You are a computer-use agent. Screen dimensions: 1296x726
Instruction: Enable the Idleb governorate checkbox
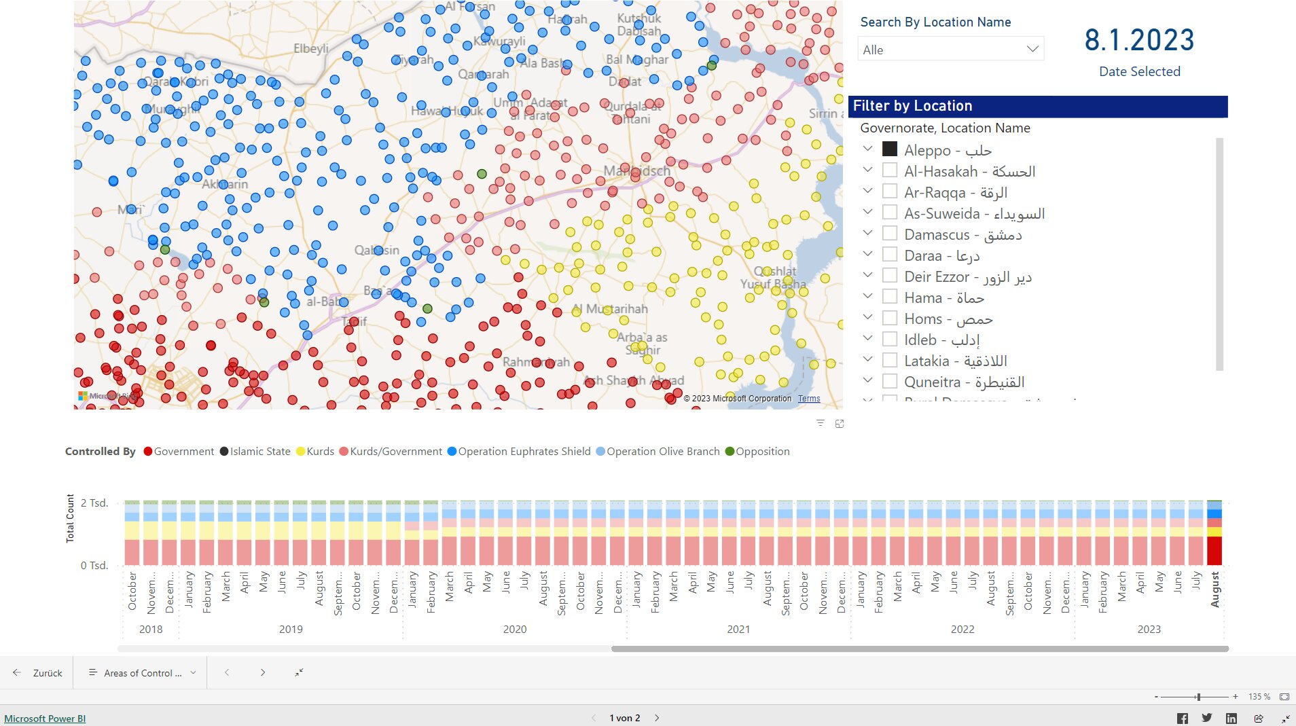[889, 339]
